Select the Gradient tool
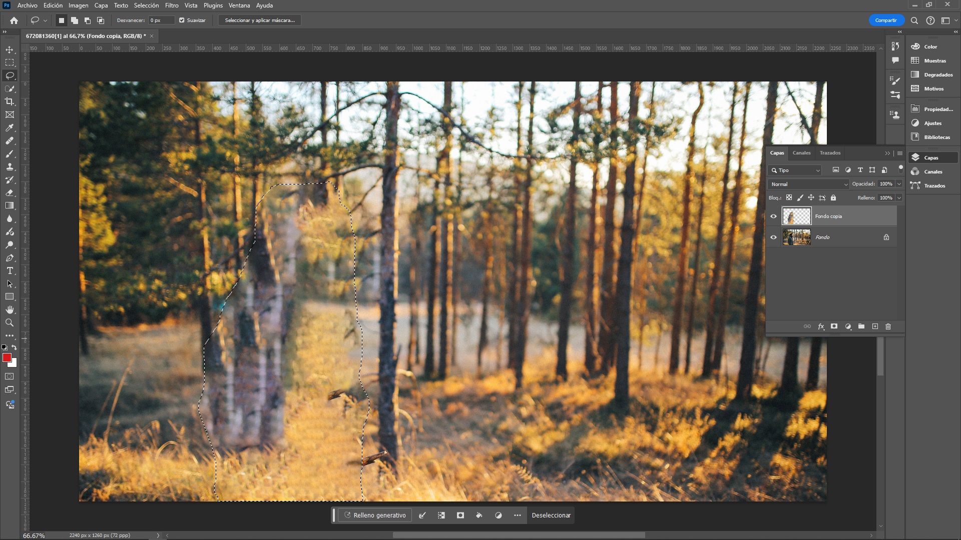961x540 pixels. 10,205
